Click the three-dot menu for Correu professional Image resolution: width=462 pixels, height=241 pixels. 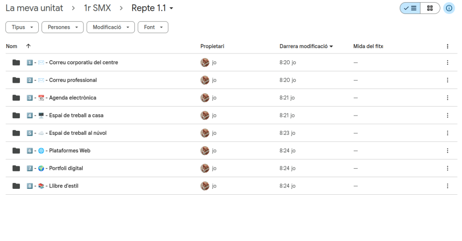pyautogui.click(x=448, y=80)
